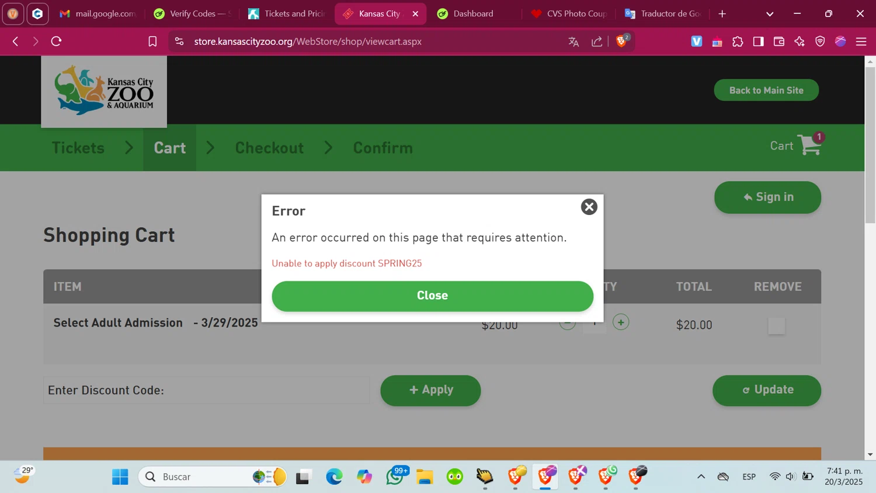This screenshot has height=493, width=876.
Task: Click the address bar URL
Action: [308, 41]
